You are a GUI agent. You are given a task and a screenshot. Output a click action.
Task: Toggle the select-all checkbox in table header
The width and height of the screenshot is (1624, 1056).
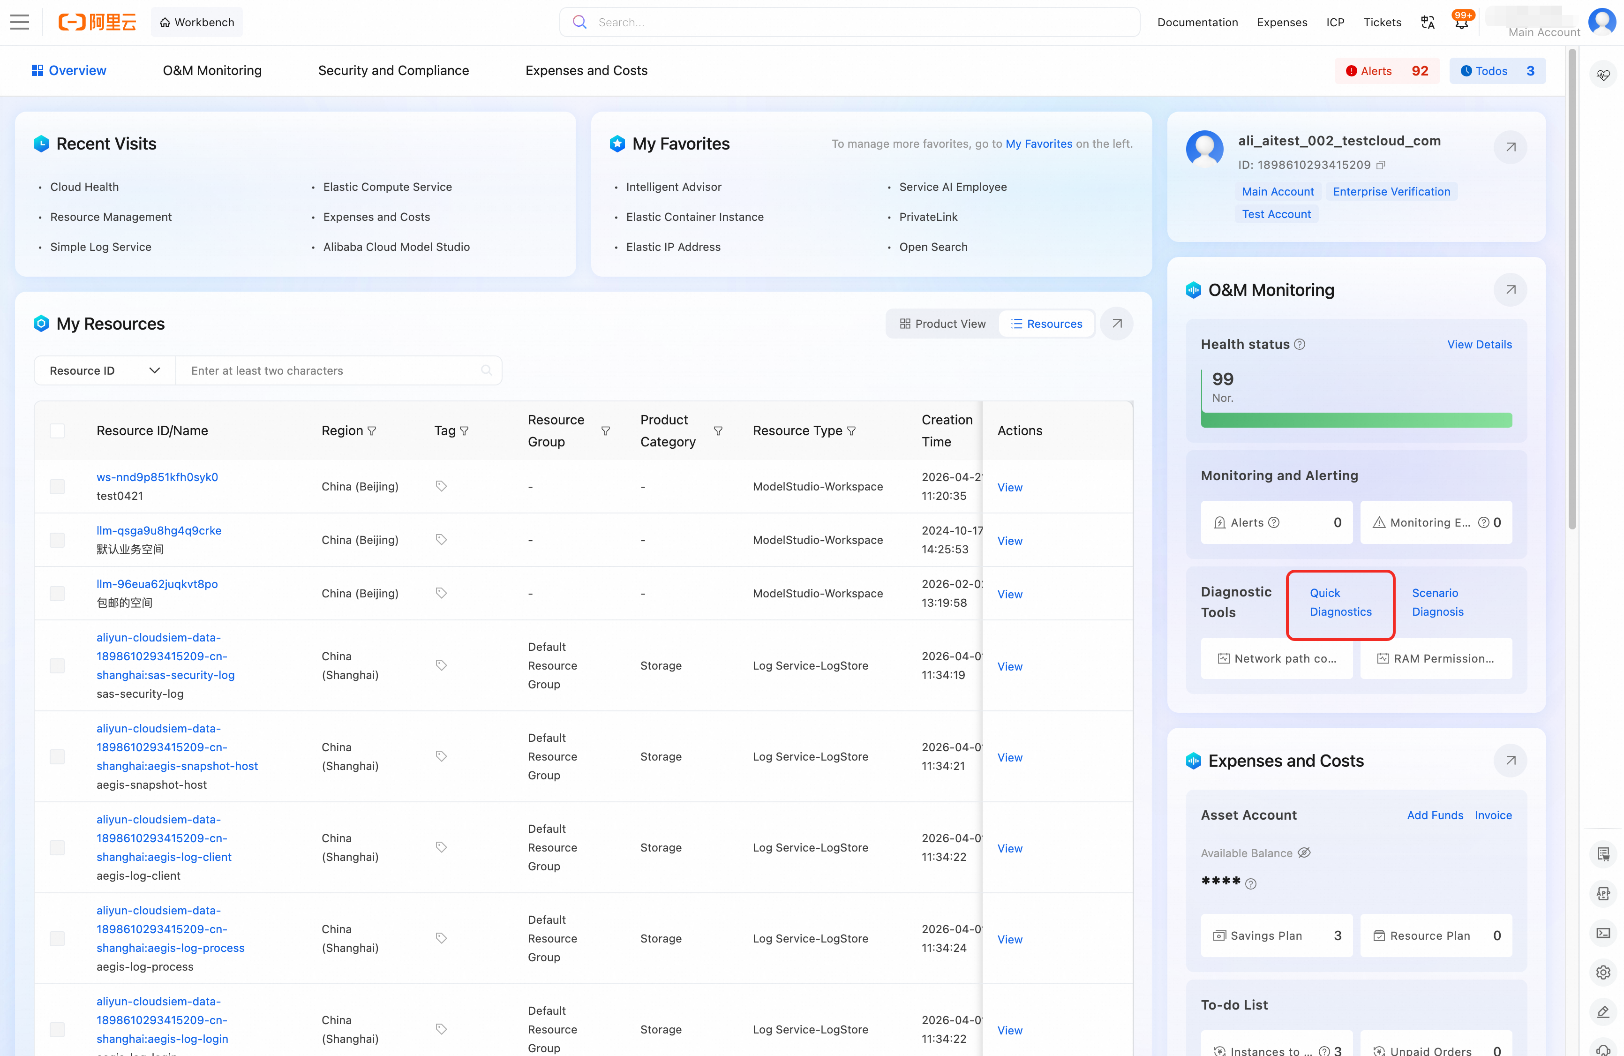pos(57,431)
